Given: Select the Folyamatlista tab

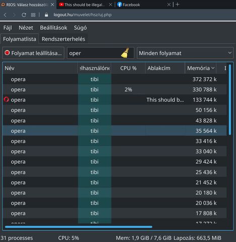Looking at the screenshot, I should click(x=20, y=39).
